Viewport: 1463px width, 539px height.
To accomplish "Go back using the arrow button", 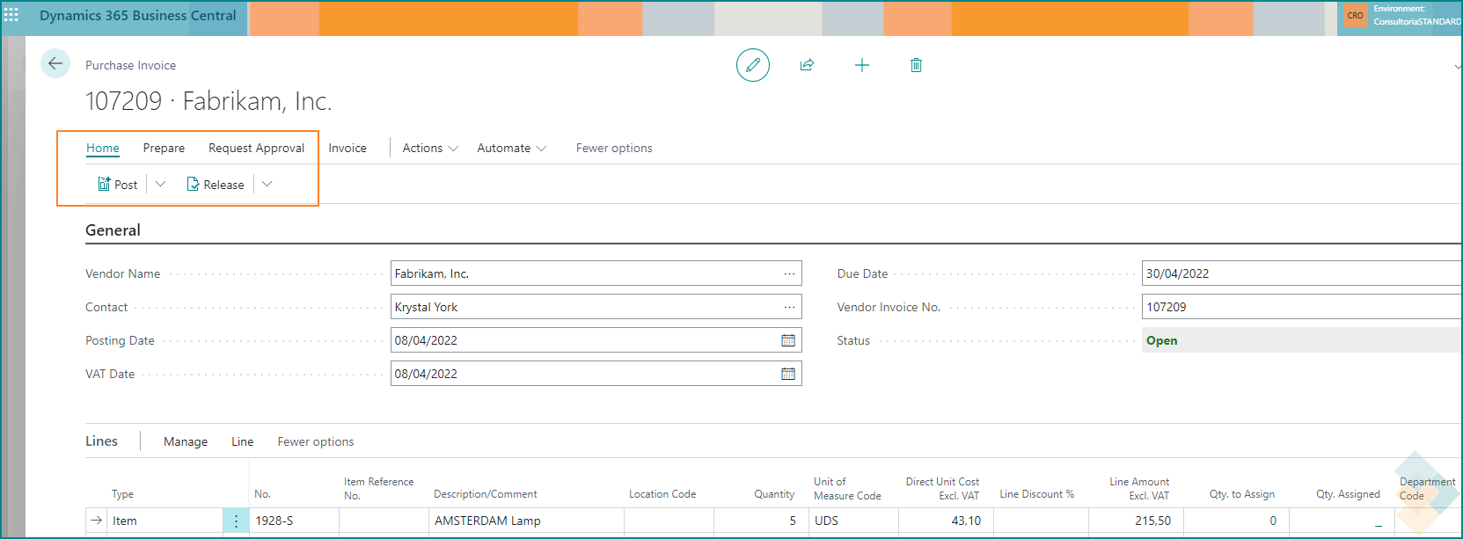I will pos(55,63).
